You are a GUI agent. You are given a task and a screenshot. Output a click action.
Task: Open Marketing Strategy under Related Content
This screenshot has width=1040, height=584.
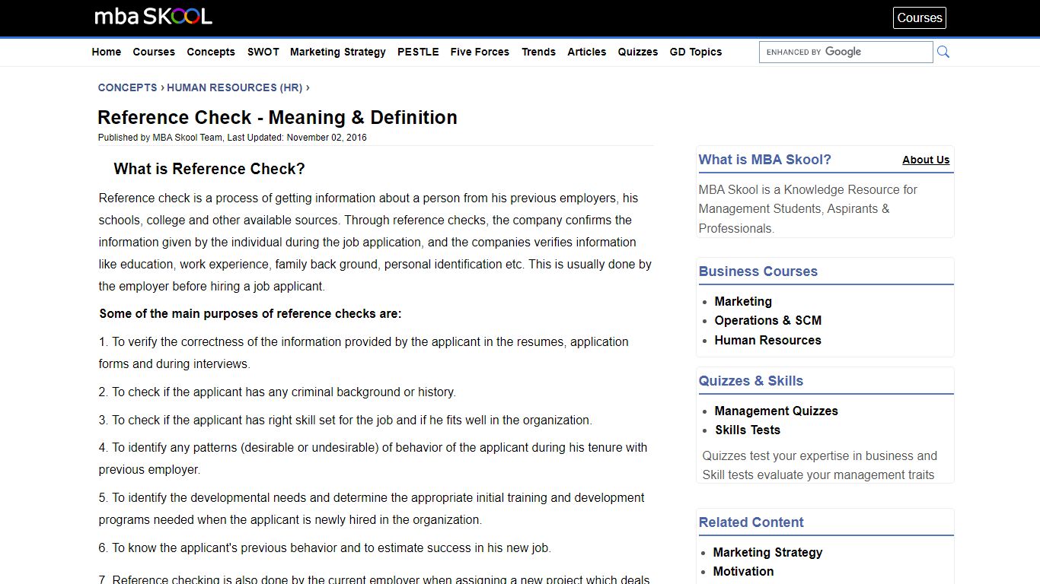coord(767,552)
